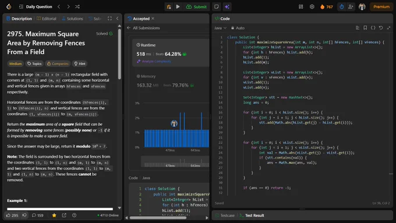Viewport: 396px width, 223px height.
Task: Toggle the dislike thumbs down button
Action: click(24, 215)
